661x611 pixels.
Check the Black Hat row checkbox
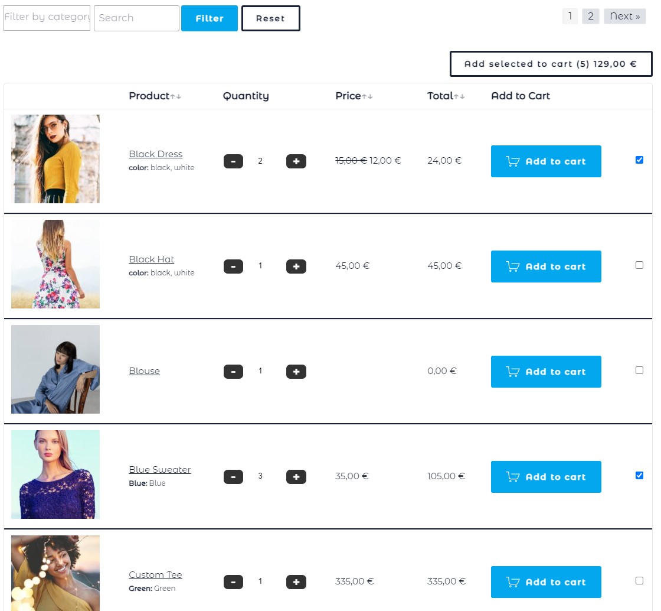tap(639, 265)
